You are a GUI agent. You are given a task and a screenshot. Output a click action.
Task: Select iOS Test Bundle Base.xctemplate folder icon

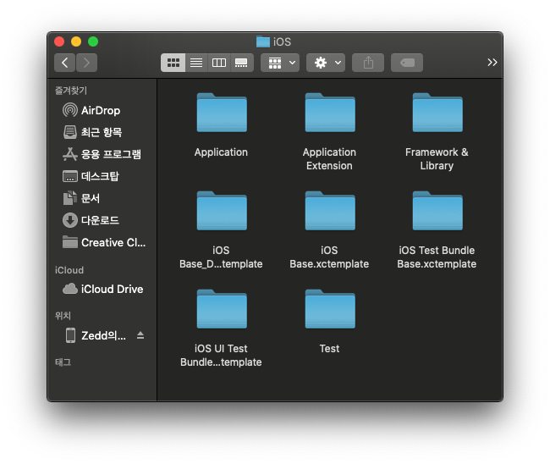[x=437, y=211]
